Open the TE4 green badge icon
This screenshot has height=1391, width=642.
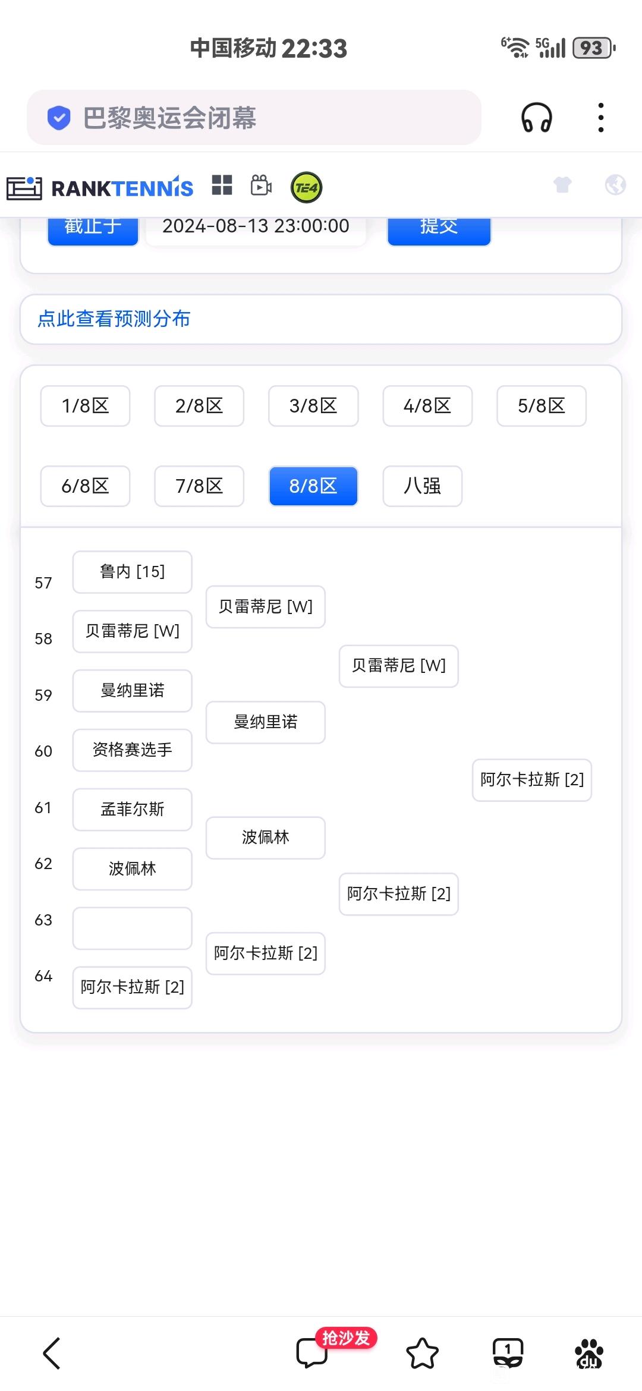[x=306, y=188]
